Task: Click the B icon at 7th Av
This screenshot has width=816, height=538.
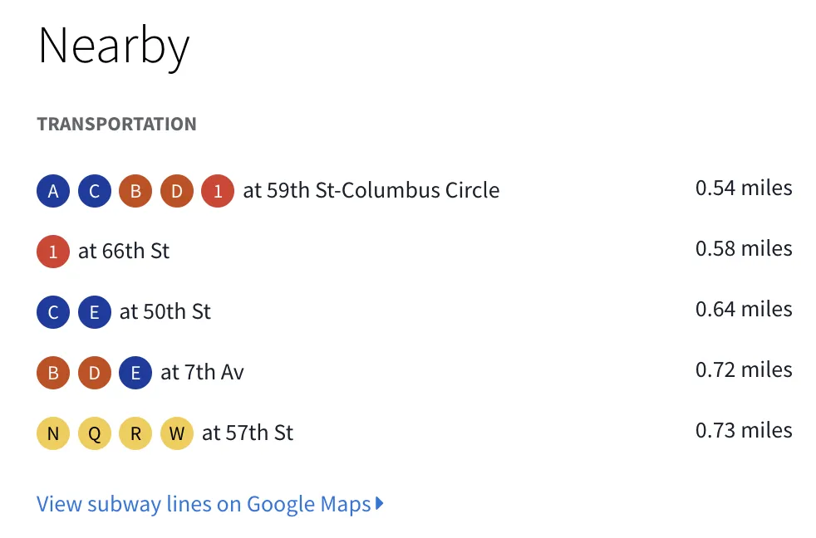Action: pos(53,373)
